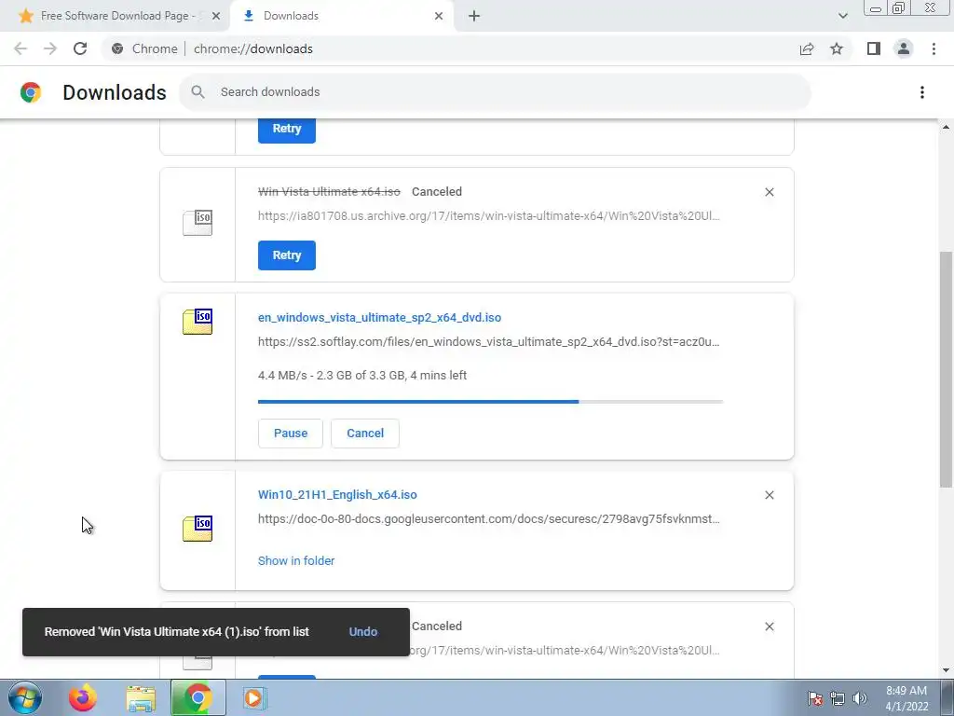The image size is (954, 716).
Task: Select the Downloads tab
Action: (343, 16)
